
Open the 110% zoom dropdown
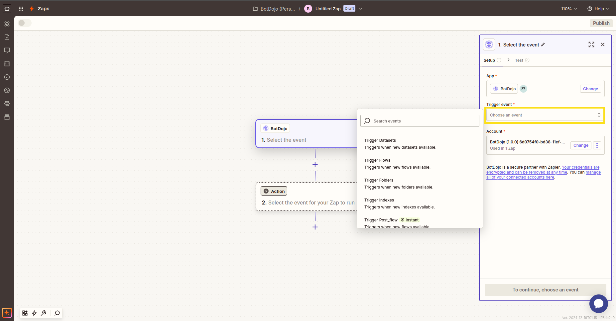point(569,9)
